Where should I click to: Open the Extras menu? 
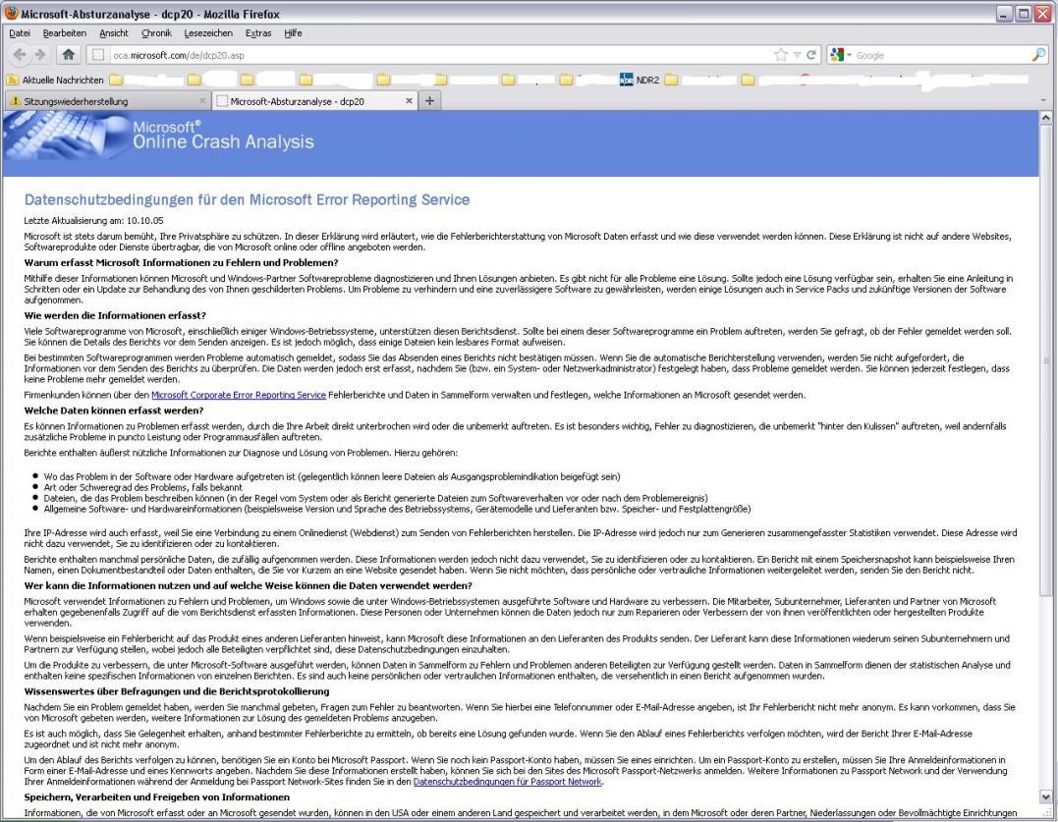point(257,33)
